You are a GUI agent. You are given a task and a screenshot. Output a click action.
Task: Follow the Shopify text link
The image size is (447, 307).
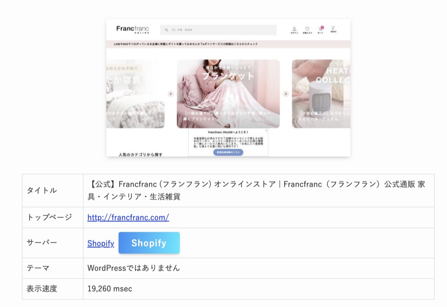101,243
